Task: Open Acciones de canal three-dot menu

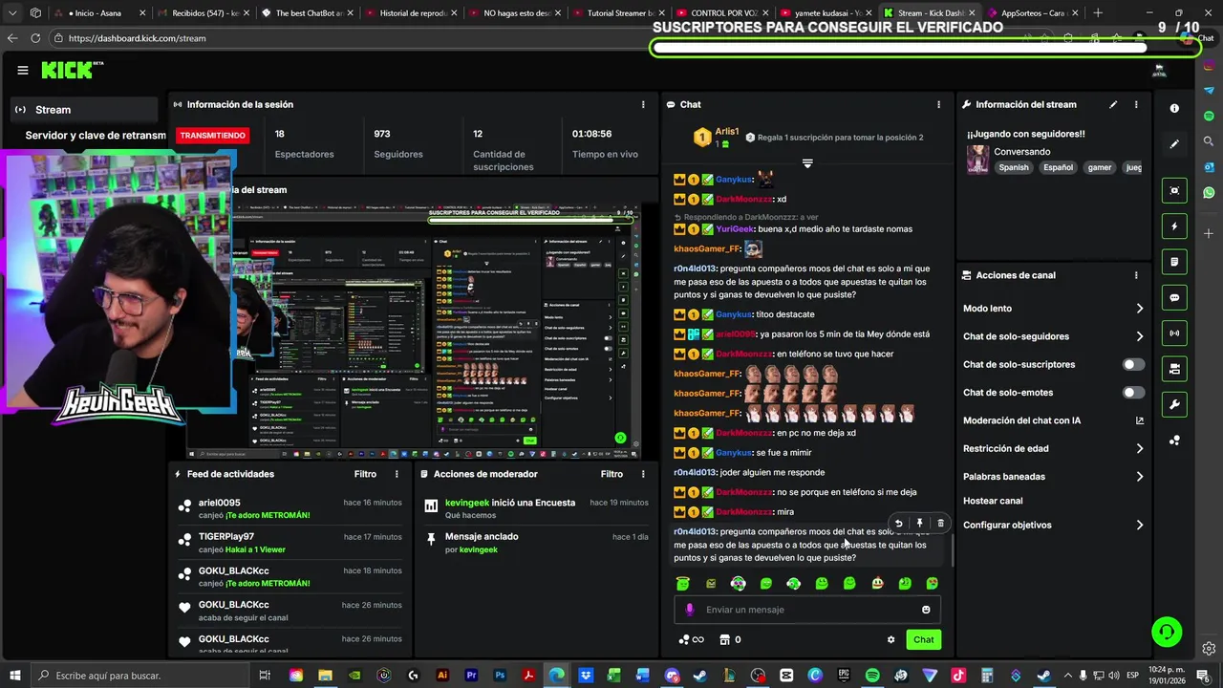Action: point(1136,275)
